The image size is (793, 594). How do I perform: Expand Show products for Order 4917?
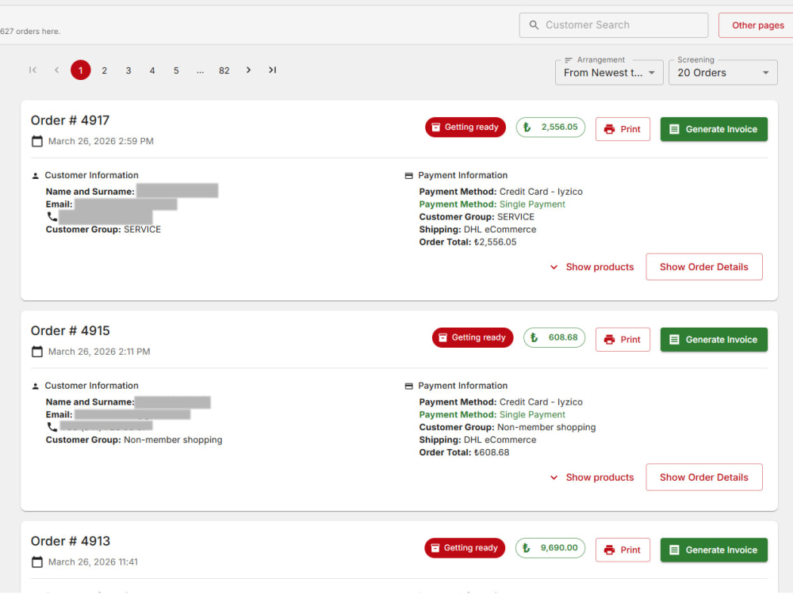click(592, 267)
